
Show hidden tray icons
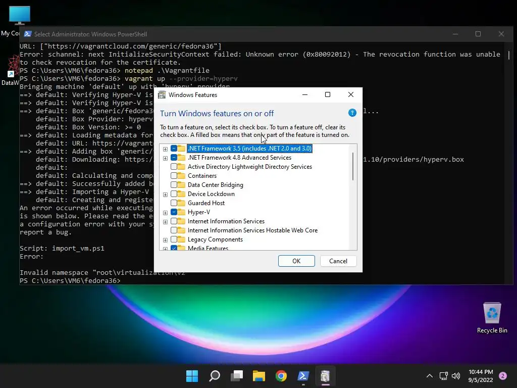[429, 376]
